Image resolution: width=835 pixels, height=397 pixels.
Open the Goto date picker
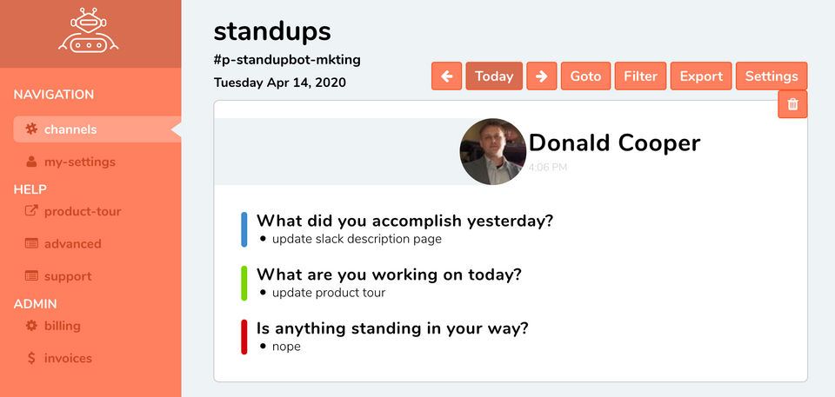(x=585, y=76)
